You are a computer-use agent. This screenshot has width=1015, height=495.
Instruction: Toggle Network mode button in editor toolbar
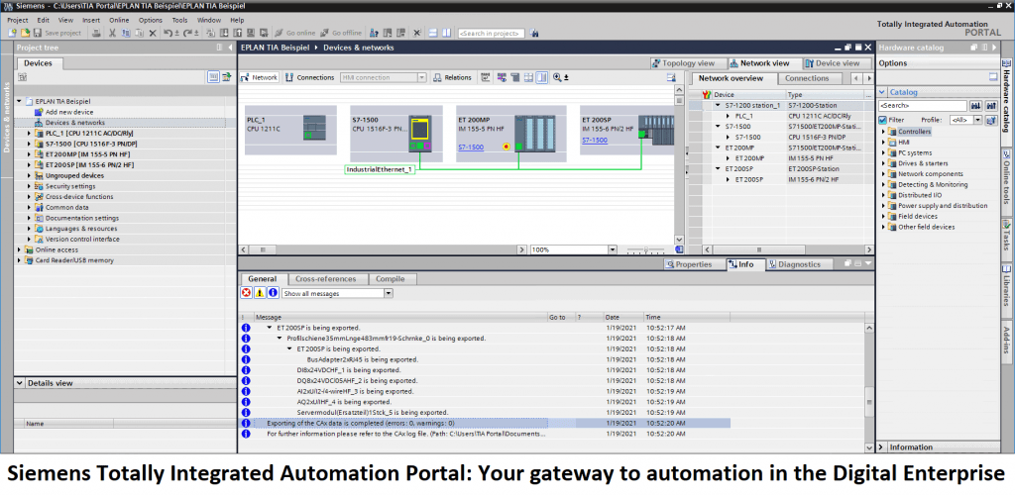259,77
